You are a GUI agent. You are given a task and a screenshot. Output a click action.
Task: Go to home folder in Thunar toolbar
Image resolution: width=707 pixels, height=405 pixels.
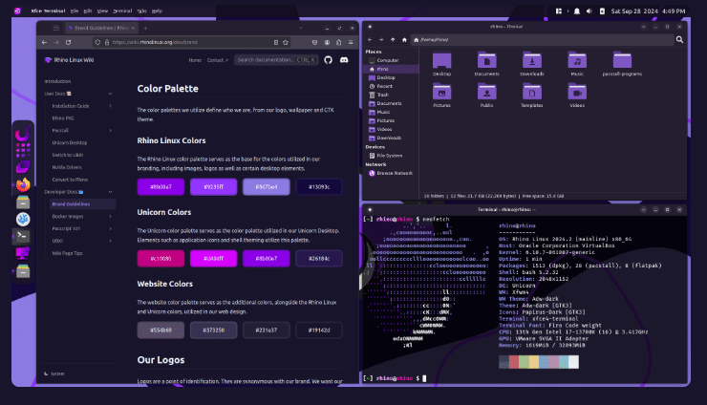coord(404,40)
